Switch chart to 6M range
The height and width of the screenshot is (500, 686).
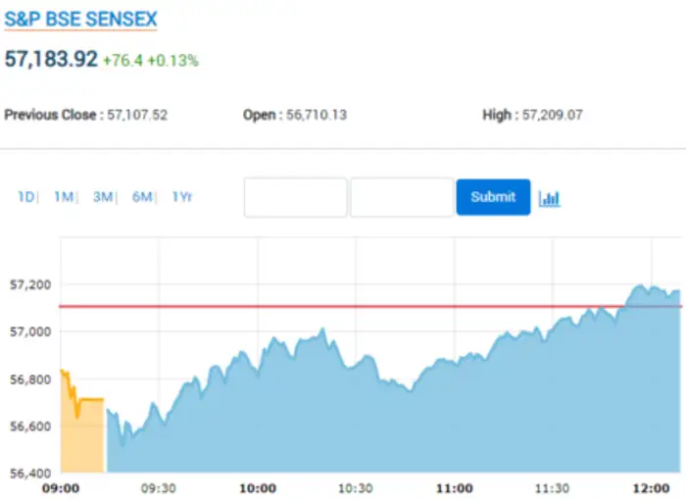click(142, 197)
